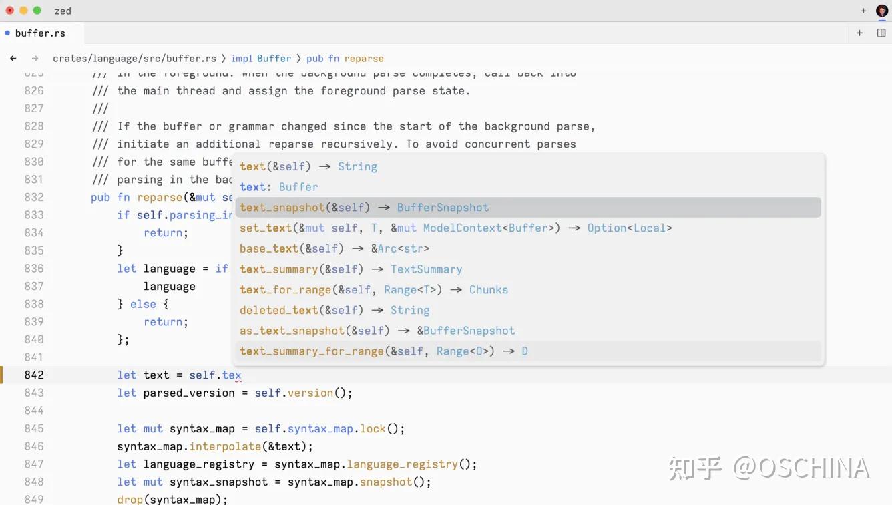Screen dimensions: 892x505
Task: Pick the text_summary_for_range completion entry
Action: (528, 351)
